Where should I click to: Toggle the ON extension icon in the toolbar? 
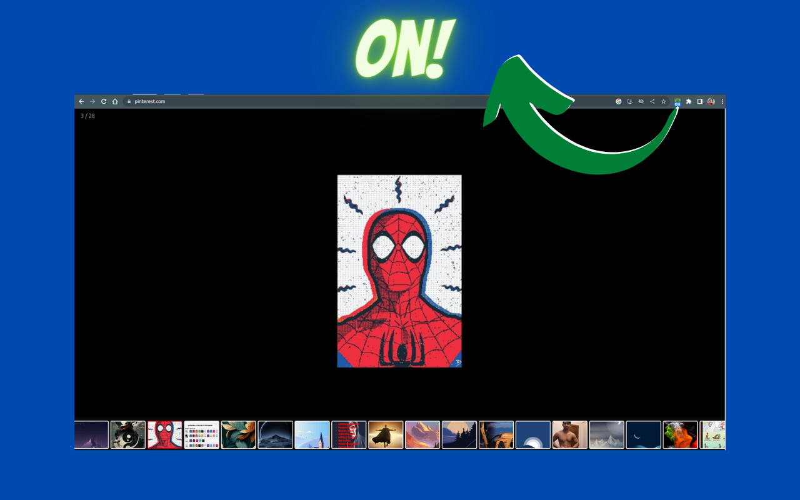pos(677,102)
